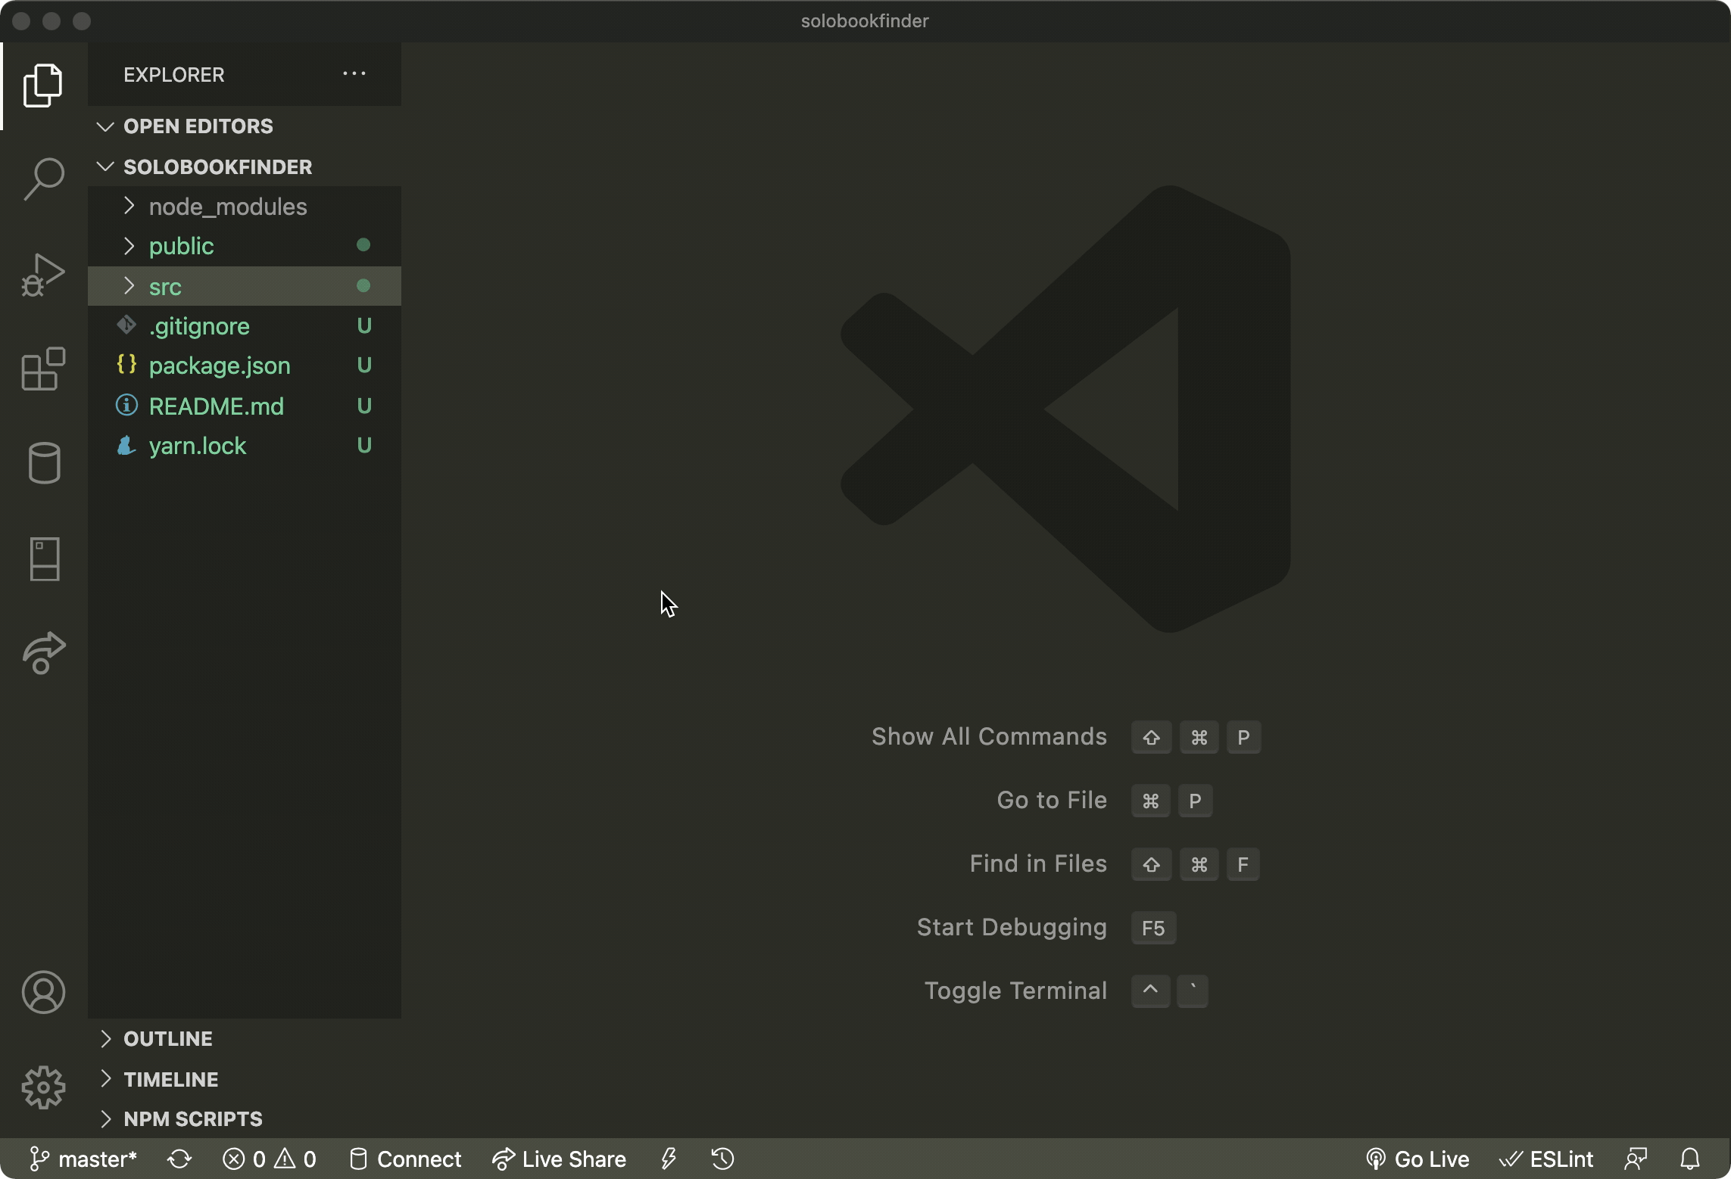Screen dimensions: 1731x1179
Task: Expand the NPM Scripts section
Action: pos(245,1118)
